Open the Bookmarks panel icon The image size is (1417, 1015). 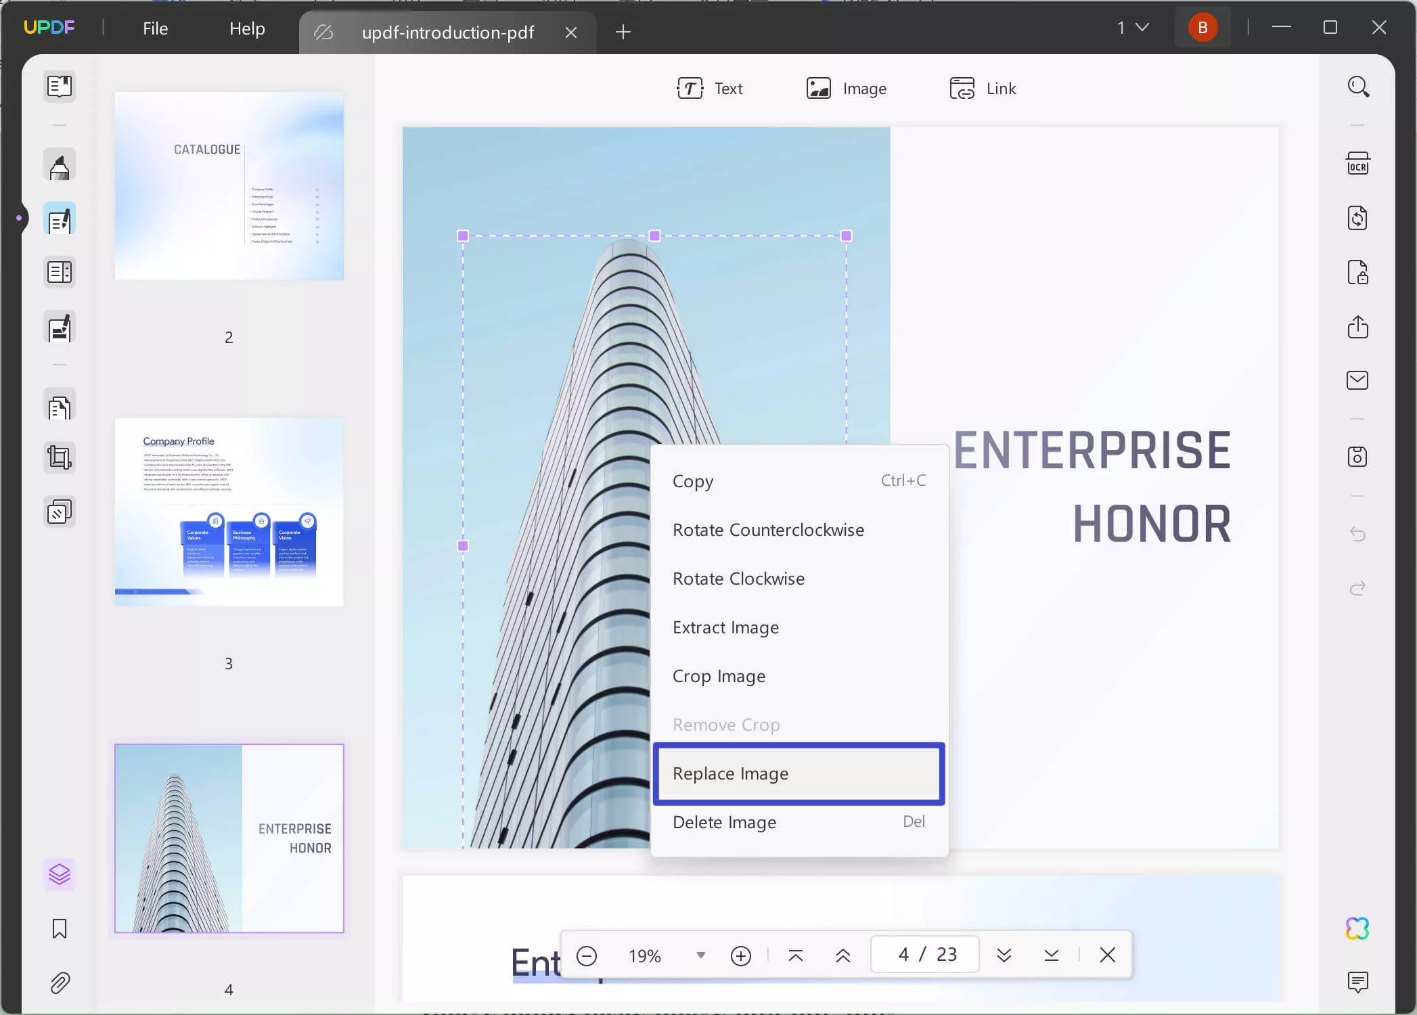tap(60, 928)
